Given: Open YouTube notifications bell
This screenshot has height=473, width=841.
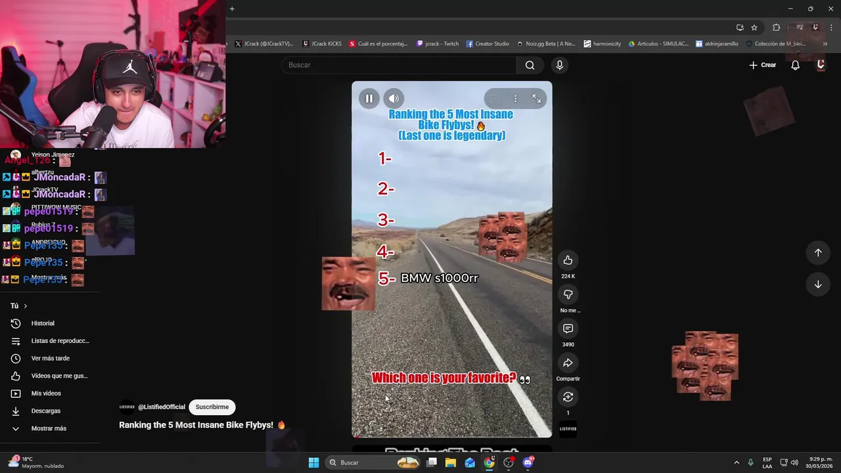Looking at the screenshot, I should coord(795,65).
